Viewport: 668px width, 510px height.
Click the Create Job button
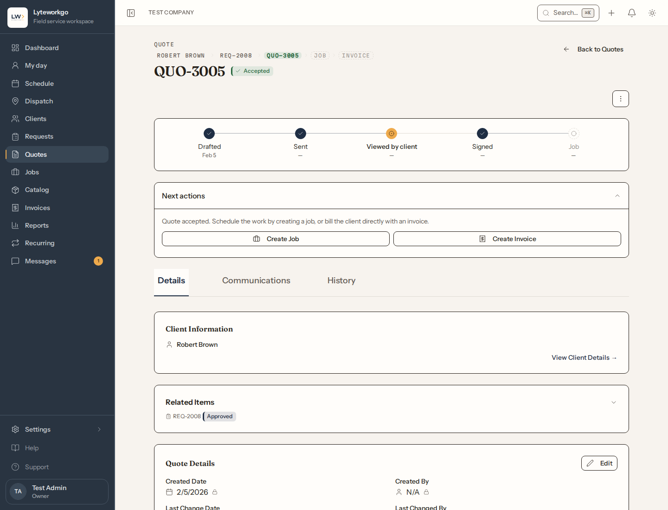tap(276, 239)
